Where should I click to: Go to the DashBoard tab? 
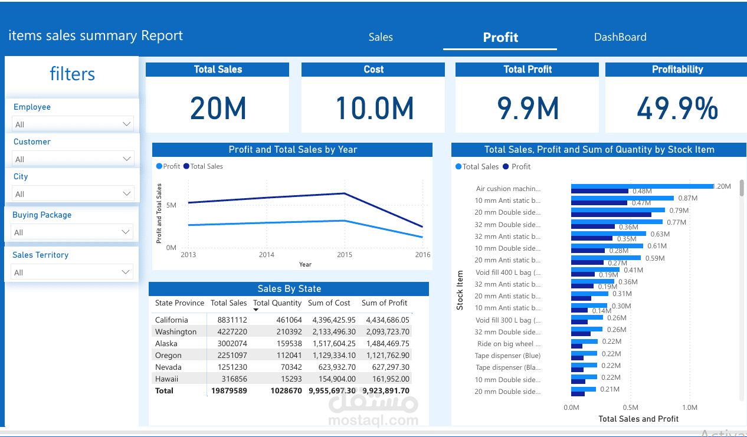tap(620, 37)
